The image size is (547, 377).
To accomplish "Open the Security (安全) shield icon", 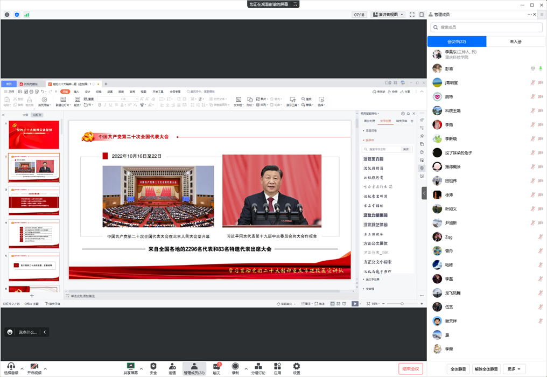I will 153,366.
